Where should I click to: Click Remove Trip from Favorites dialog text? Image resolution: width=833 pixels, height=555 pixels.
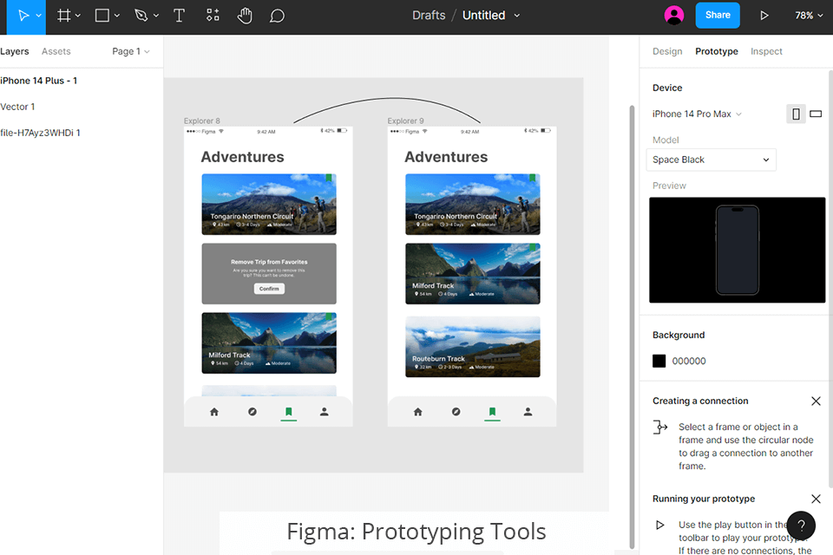pyautogui.click(x=269, y=262)
